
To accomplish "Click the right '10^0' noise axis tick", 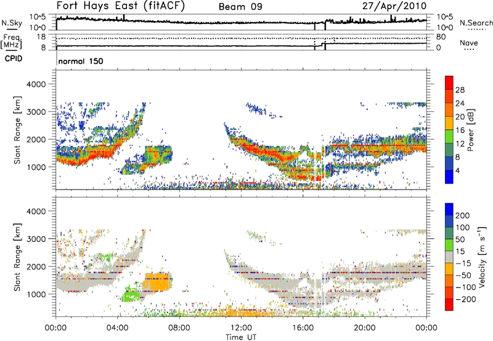I will coord(445,28).
